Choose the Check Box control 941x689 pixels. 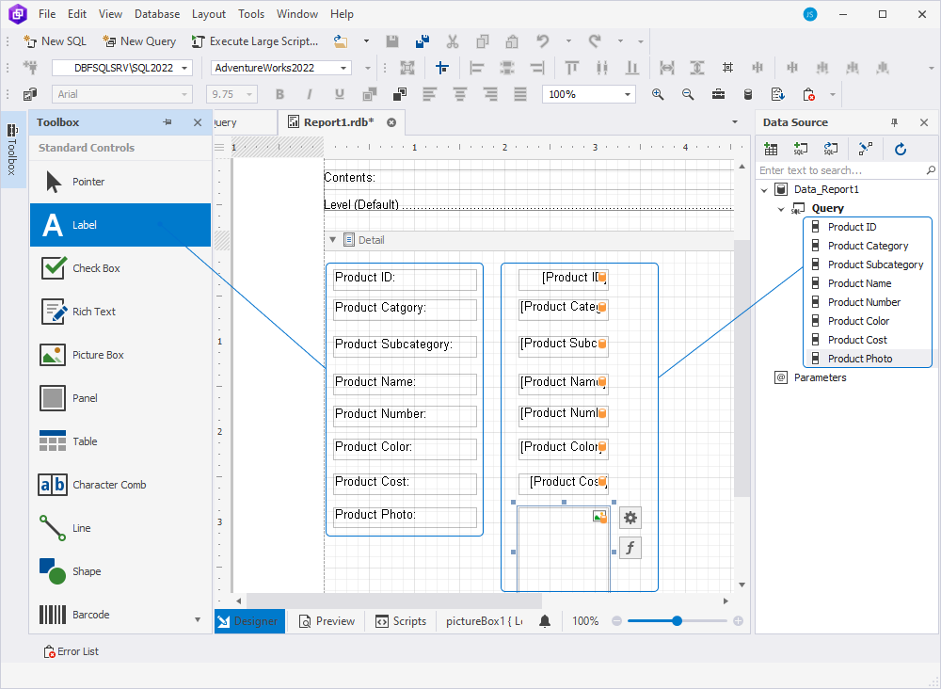pyautogui.click(x=120, y=268)
